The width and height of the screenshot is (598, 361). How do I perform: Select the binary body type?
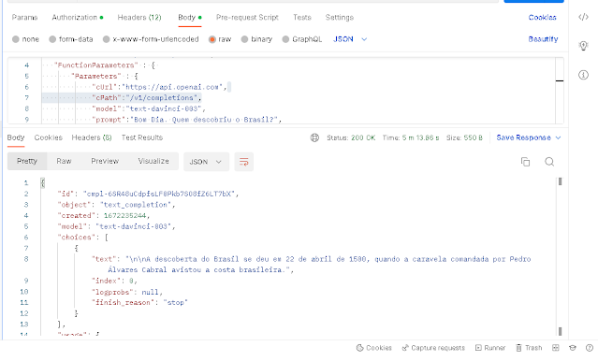(x=256, y=39)
